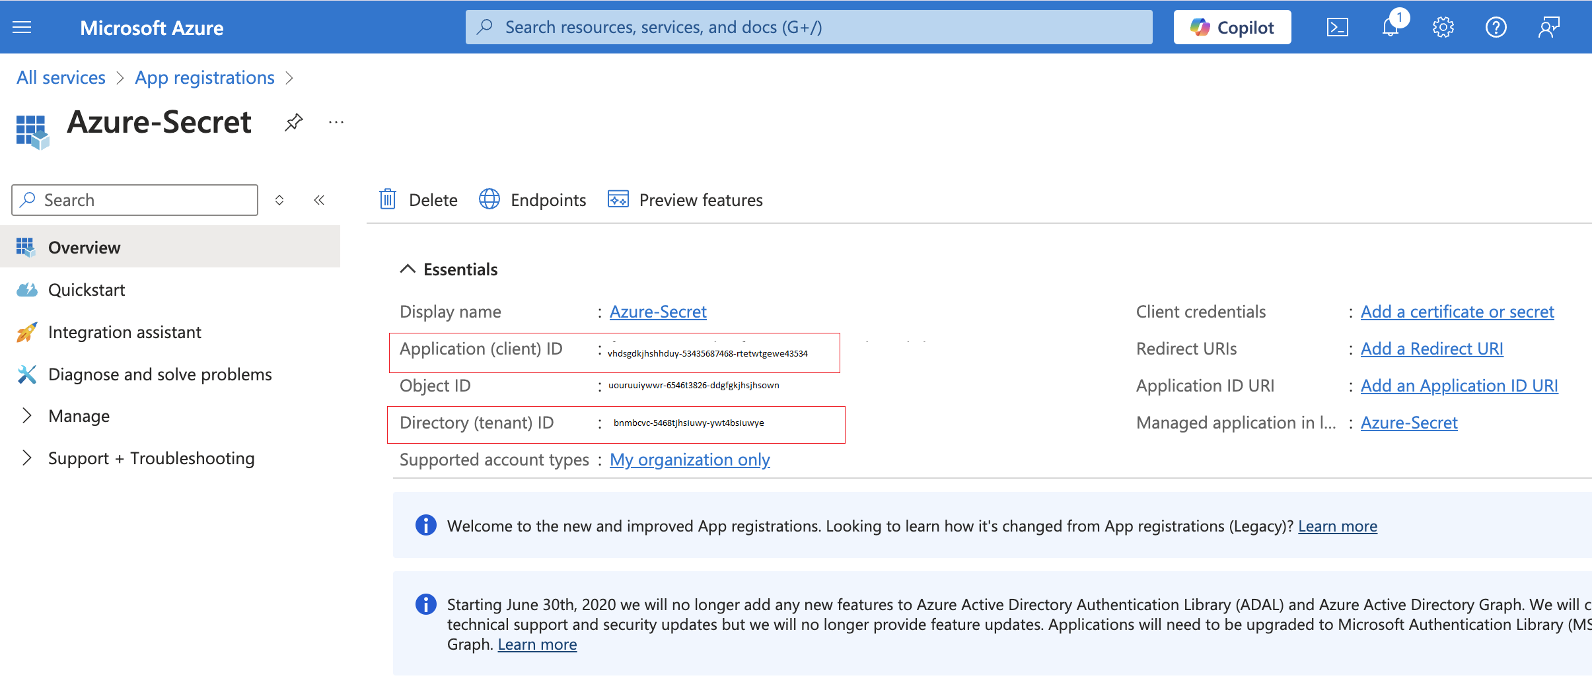The width and height of the screenshot is (1592, 692).
Task: Click the Delete toolbar button
Action: 418,199
